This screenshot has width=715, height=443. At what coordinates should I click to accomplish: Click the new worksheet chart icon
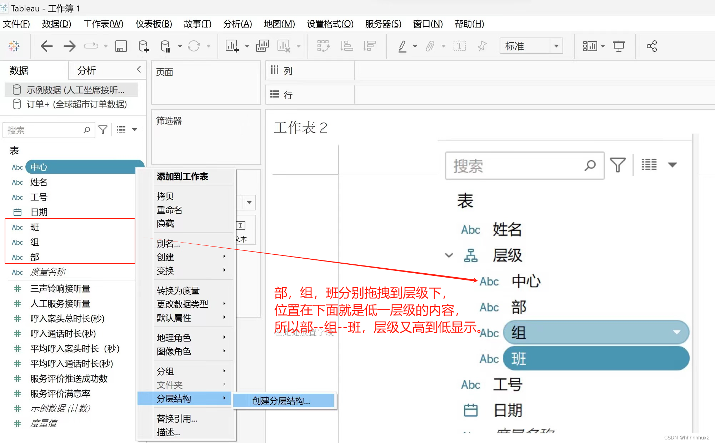pos(232,46)
